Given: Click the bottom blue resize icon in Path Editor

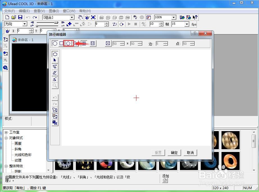Looking at the screenshot, I should pyautogui.click(x=55, y=123).
